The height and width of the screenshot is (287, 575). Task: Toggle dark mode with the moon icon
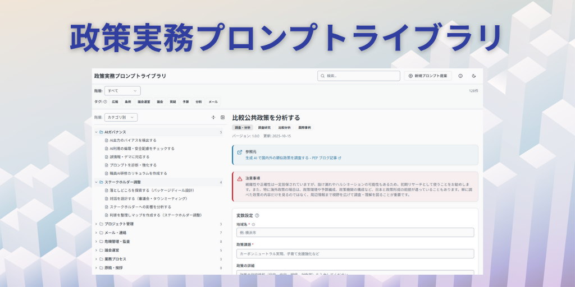pos(473,76)
